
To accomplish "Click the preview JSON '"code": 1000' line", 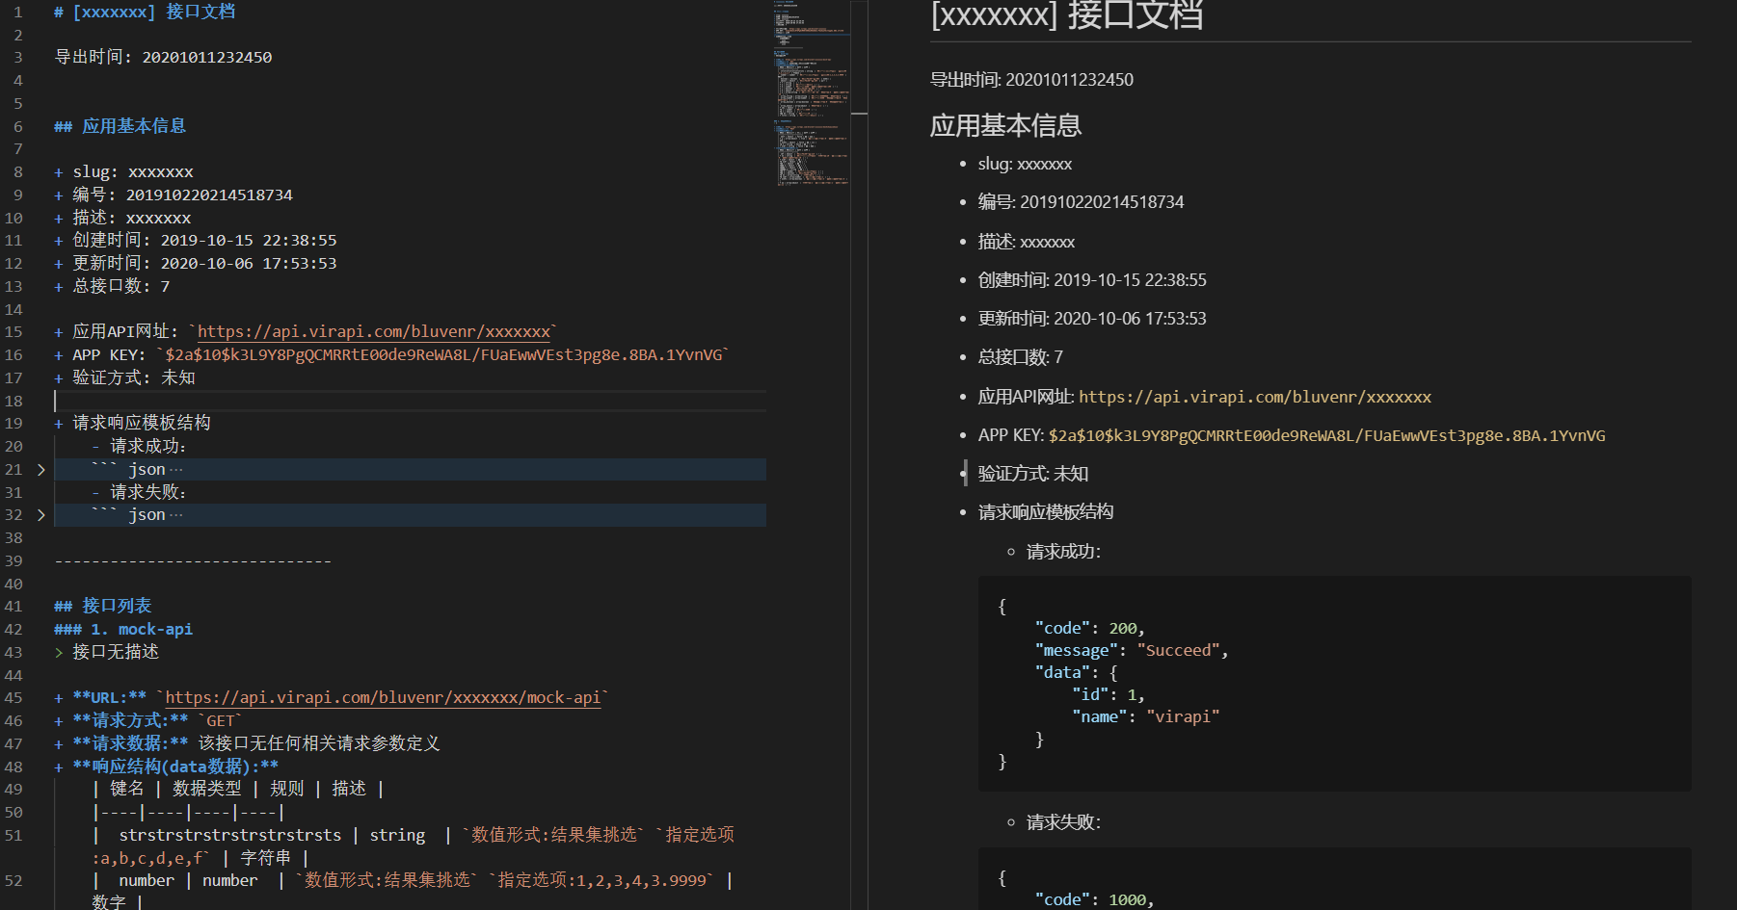I will [1094, 899].
